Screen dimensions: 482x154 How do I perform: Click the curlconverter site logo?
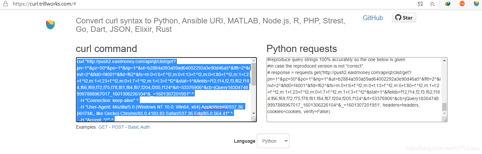pos(51,25)
